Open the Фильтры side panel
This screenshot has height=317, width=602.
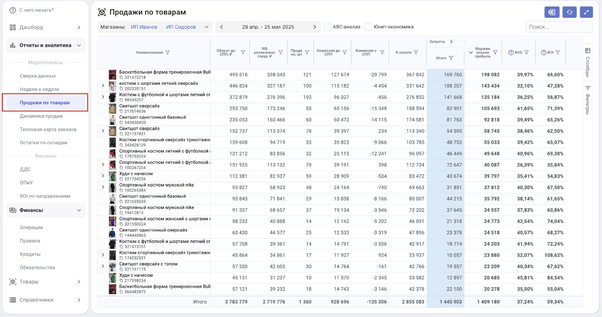pyautogui.click(x=588, y=100)
